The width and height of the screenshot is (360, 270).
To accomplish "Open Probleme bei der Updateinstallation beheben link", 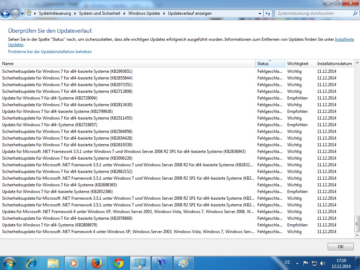I will (50, 52).
